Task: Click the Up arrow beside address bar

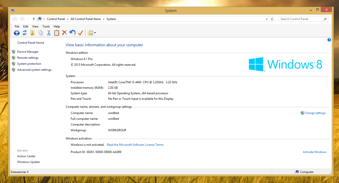Action: click(x=34, y=19)
